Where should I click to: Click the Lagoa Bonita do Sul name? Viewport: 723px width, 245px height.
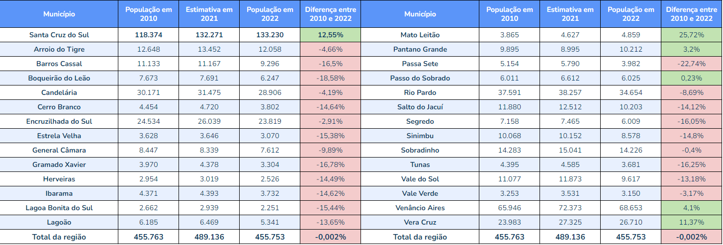click(59, 208)
